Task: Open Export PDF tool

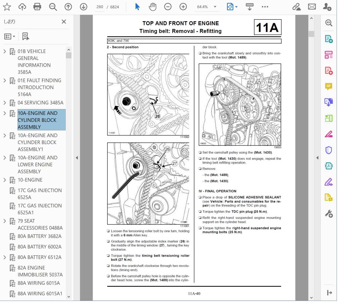Action: tap(329, 39)
